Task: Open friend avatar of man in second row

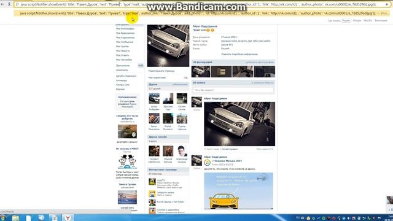Action: click(154, 118)
